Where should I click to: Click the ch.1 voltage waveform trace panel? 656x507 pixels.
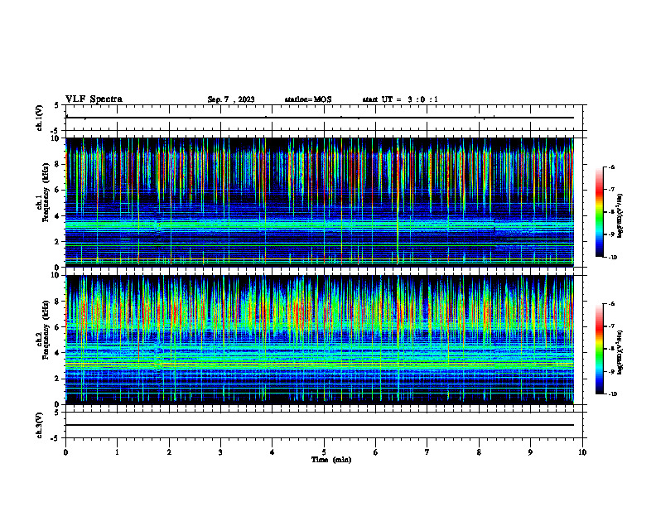(324, 118)
